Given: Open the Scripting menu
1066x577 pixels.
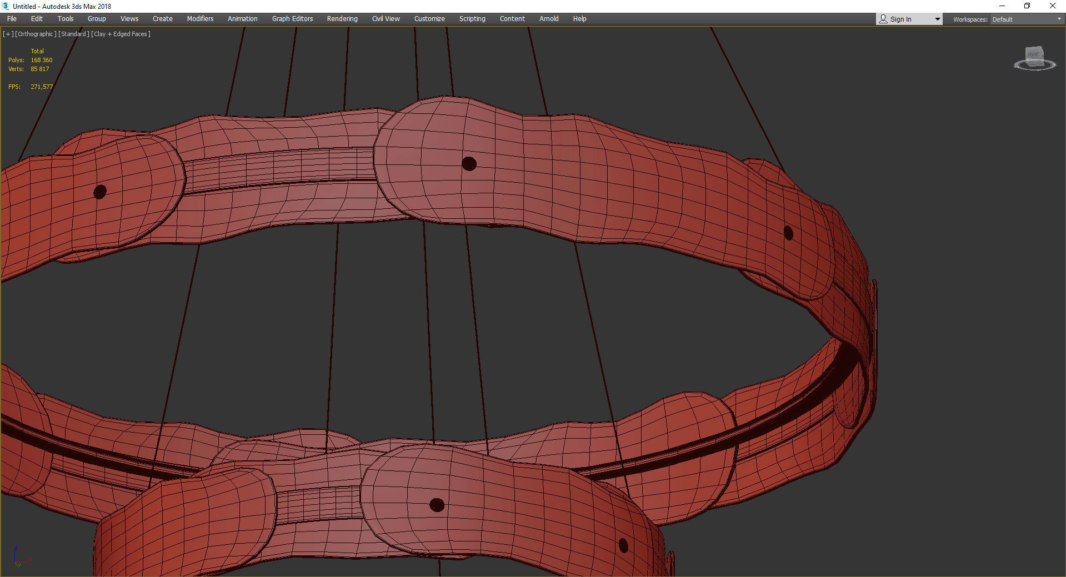Looking at the screenshot, I should point(472,19).
